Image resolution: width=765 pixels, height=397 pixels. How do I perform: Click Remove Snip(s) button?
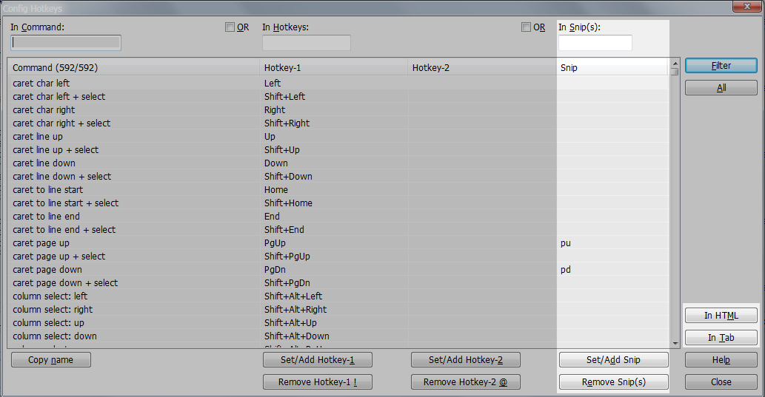tap(613, 382)
